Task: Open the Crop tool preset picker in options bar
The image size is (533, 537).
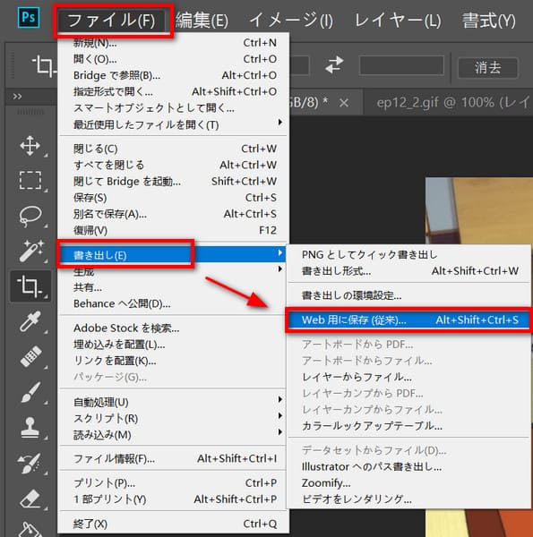Action: pyautogui.click(x=44, y=65)
